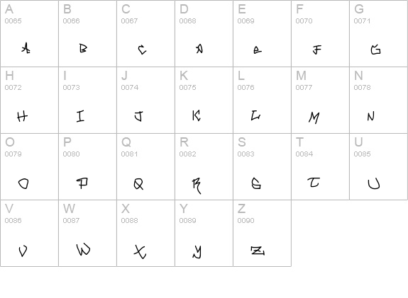Choose the handwritten K glyph

pos(197,115)
